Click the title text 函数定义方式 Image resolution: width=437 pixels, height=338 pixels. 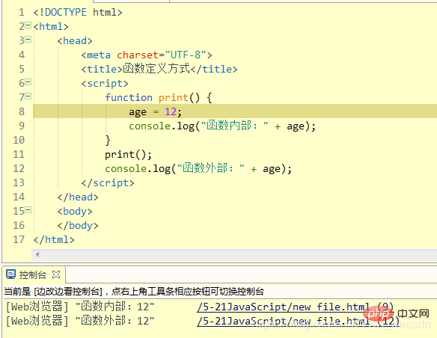156,69
